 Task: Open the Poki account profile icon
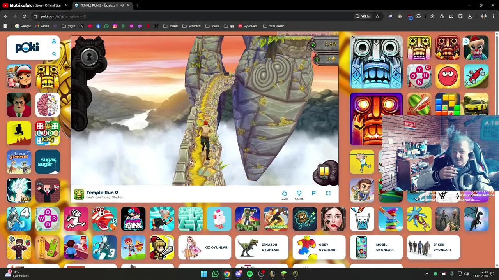coord(54,41)
